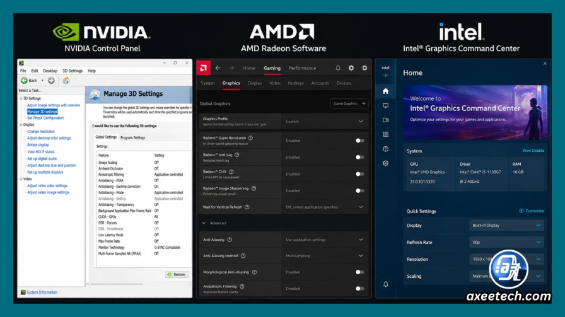Screen dimensions: 565x317
Task: Open help for Radeon Chill
Action: tap(231, 172)
